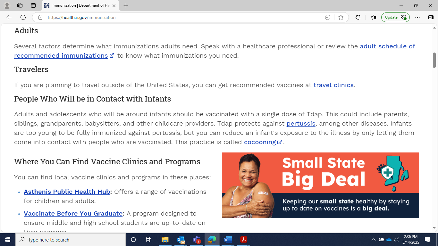Open a new browser tab
The image size is (438, 246).
126,5
